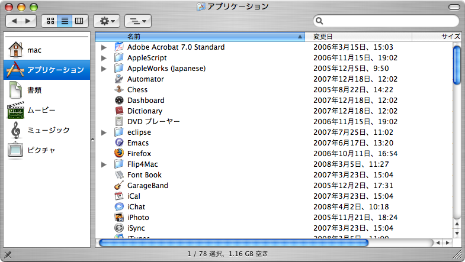Click the sidebar divider handle
This screenshot has height=262, width=465.
[x=92, y=140]
